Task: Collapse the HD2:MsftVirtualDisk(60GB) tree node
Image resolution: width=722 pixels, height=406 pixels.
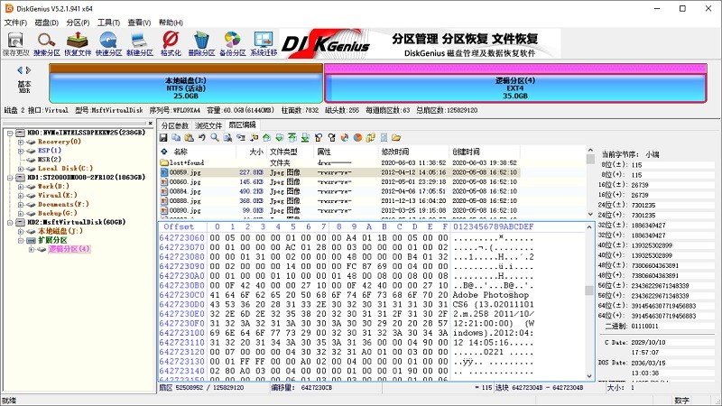Action: pos(9,222)
